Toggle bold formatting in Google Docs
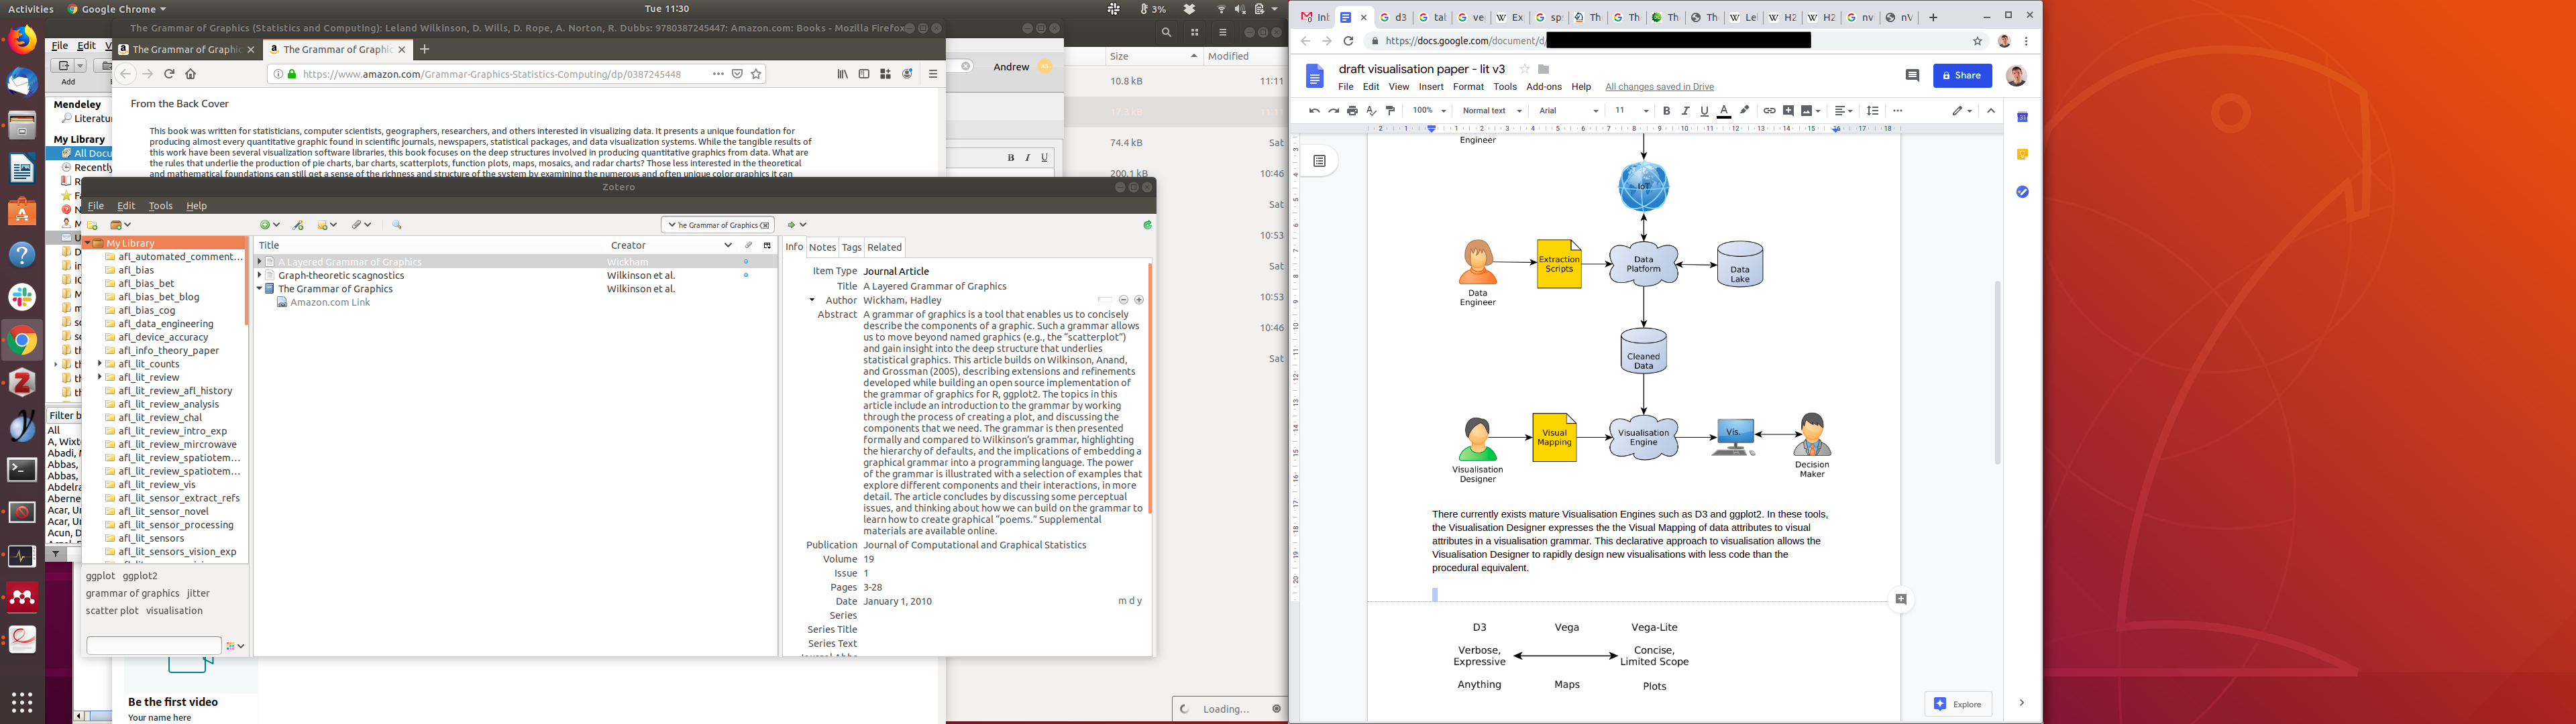 (1666, 111)
